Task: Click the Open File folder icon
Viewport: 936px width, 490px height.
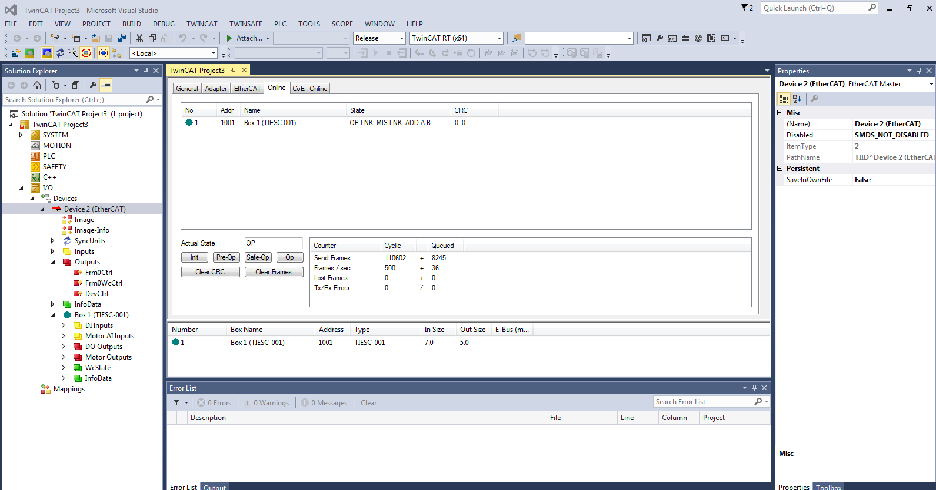Action: click(95, 38)
